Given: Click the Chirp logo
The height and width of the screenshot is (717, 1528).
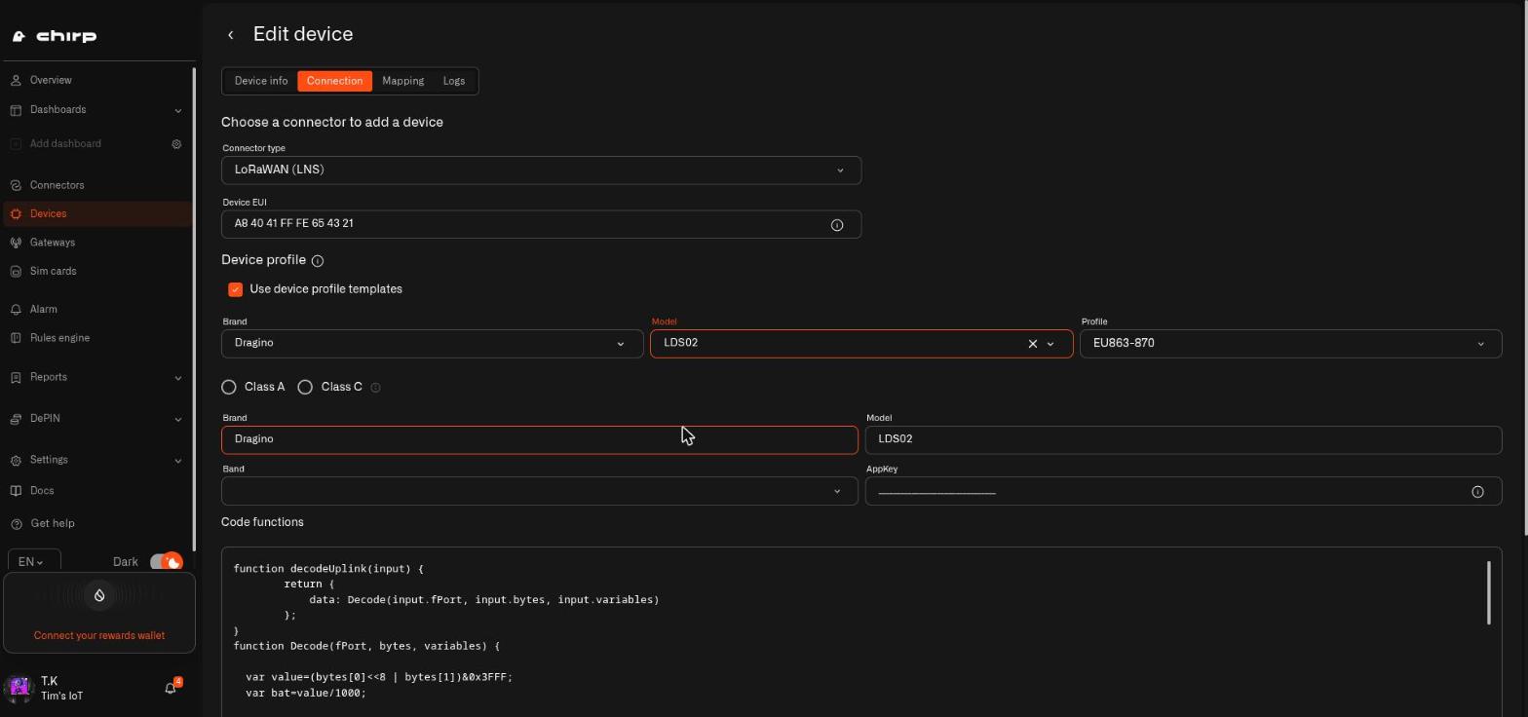Looking at the screenshot, I should (55, 37).
